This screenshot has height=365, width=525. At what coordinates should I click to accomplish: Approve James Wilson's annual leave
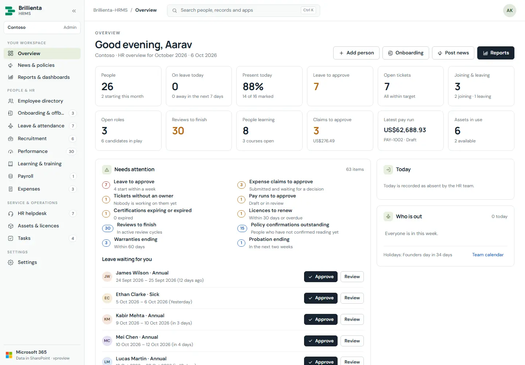point(321,277)
